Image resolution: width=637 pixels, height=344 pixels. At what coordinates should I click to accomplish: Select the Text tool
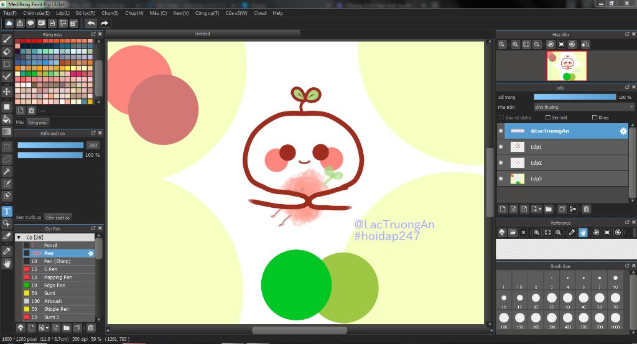[x=6, y=212]
